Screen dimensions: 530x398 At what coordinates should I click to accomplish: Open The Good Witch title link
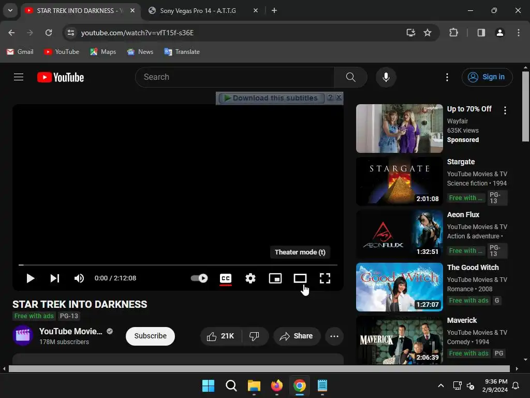(473, 267)
